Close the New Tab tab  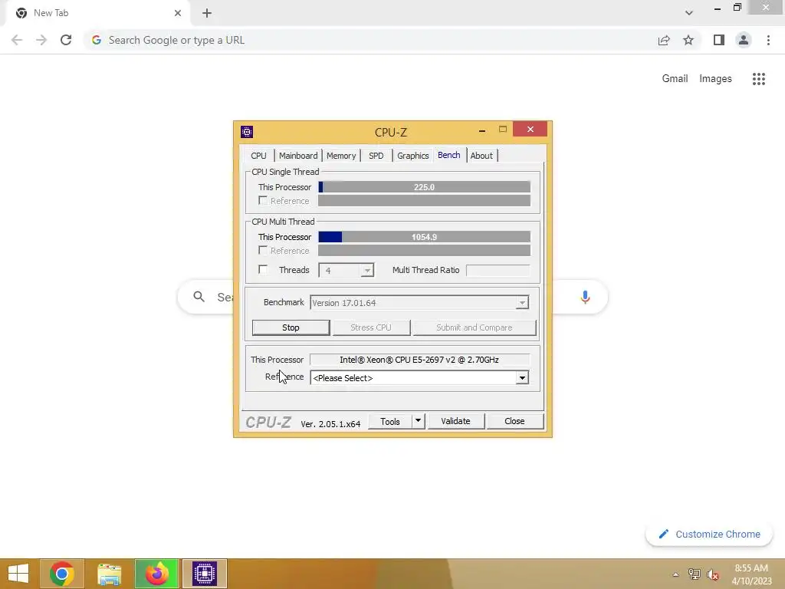pyautogui.click(x=178, y=13)
